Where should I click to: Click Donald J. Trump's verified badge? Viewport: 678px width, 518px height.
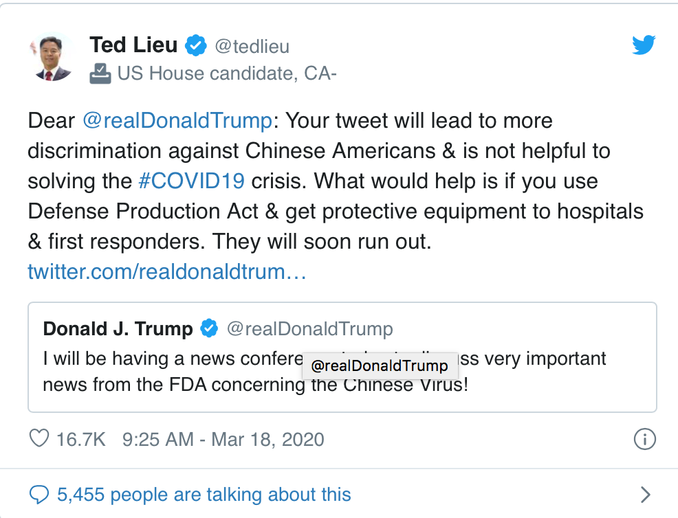click(208, 329)
